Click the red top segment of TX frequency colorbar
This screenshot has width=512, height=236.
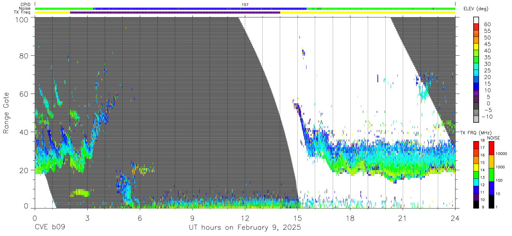pos(476,144)
